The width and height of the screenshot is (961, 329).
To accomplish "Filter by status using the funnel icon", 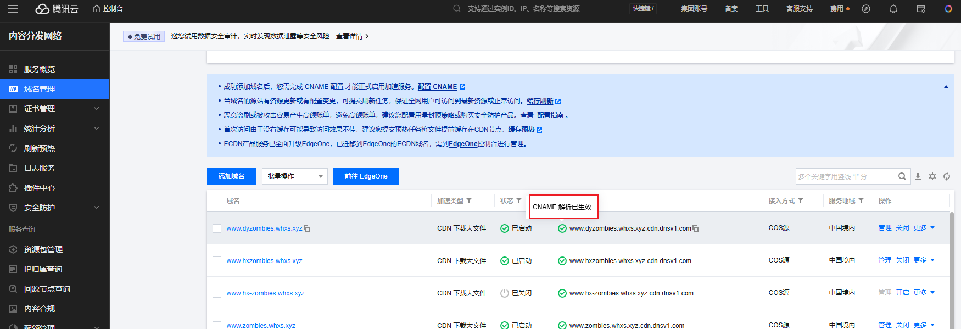I will (519, 201).
